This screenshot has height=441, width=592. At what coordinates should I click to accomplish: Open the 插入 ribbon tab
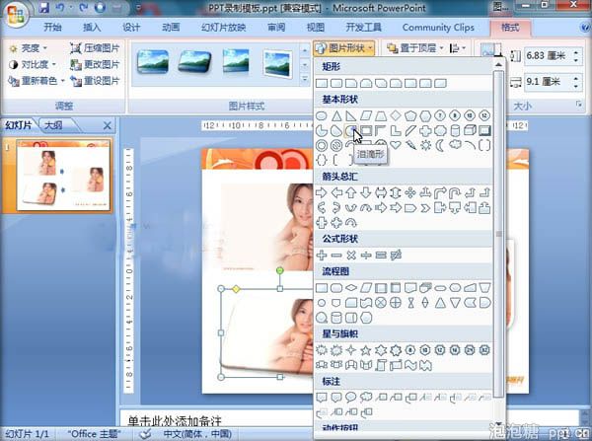point(92,28)
